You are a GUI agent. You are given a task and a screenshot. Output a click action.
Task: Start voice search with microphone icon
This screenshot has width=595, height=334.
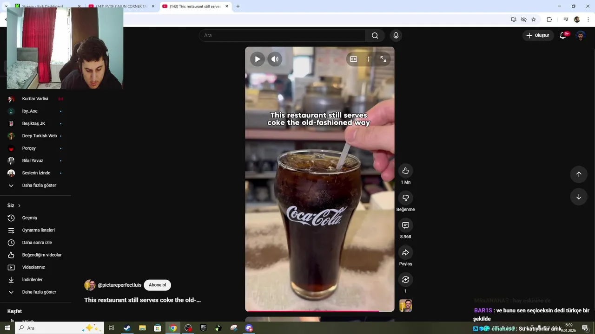tap(396, 35)
